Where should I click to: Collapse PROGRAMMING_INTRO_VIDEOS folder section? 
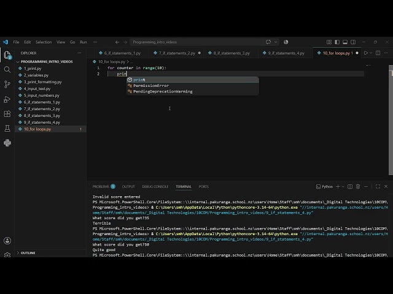[x=47, y=61]
